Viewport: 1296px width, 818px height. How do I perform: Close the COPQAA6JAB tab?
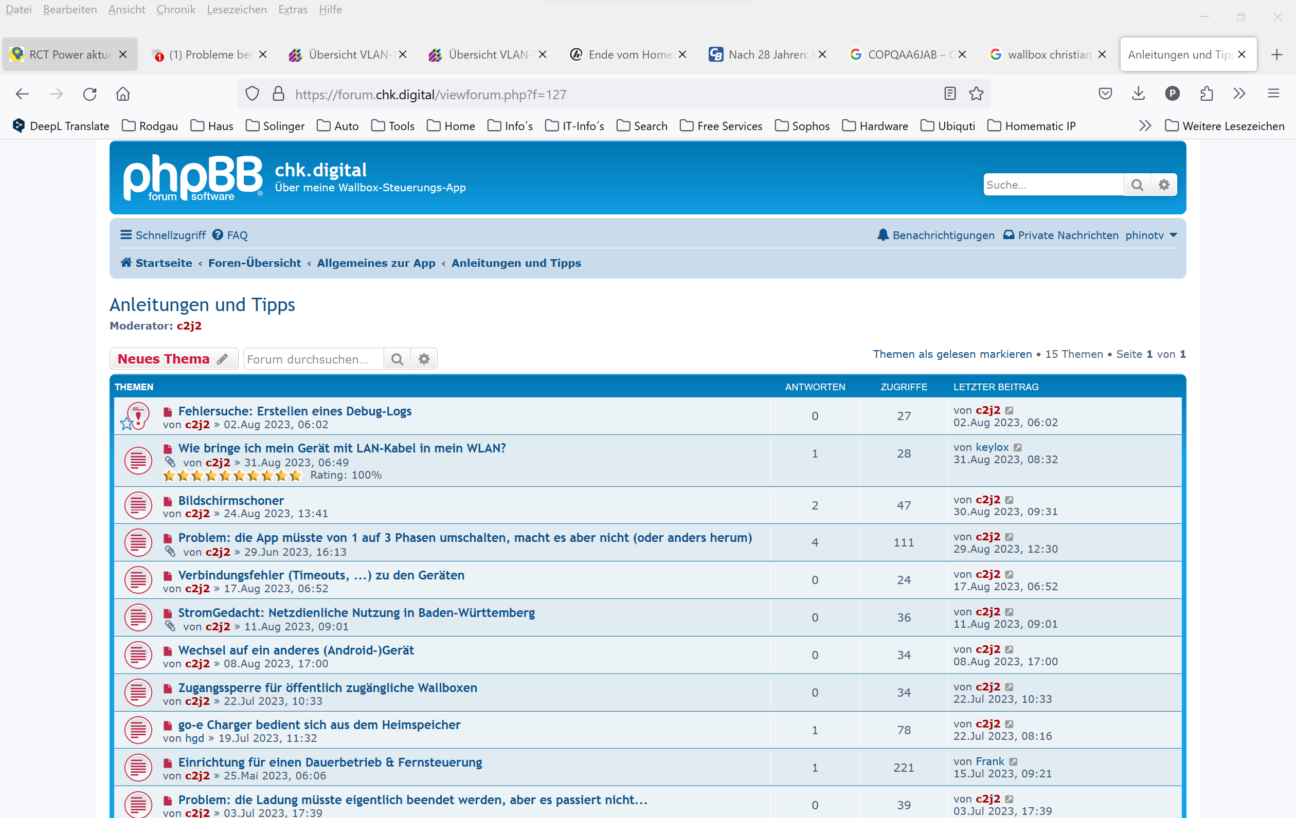[962, 54]
